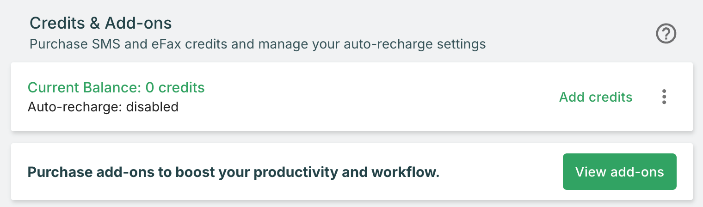Click the 0 credits balance value
The width and height of the screenshot is (703, 207).
(x=175, y=87)
